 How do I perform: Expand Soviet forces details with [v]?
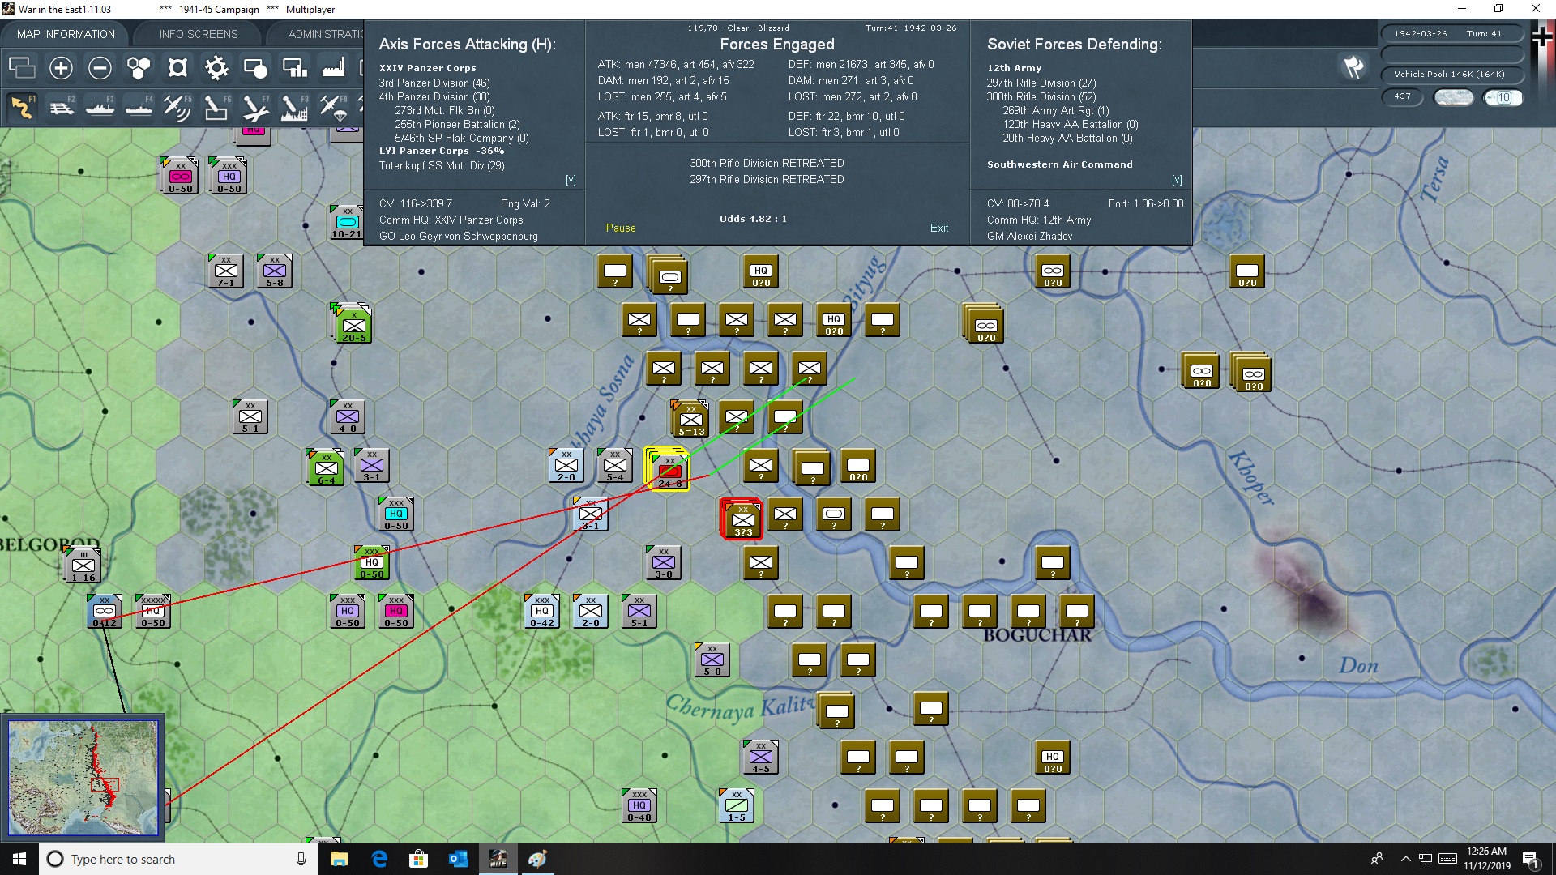[x=1177, y=180]
